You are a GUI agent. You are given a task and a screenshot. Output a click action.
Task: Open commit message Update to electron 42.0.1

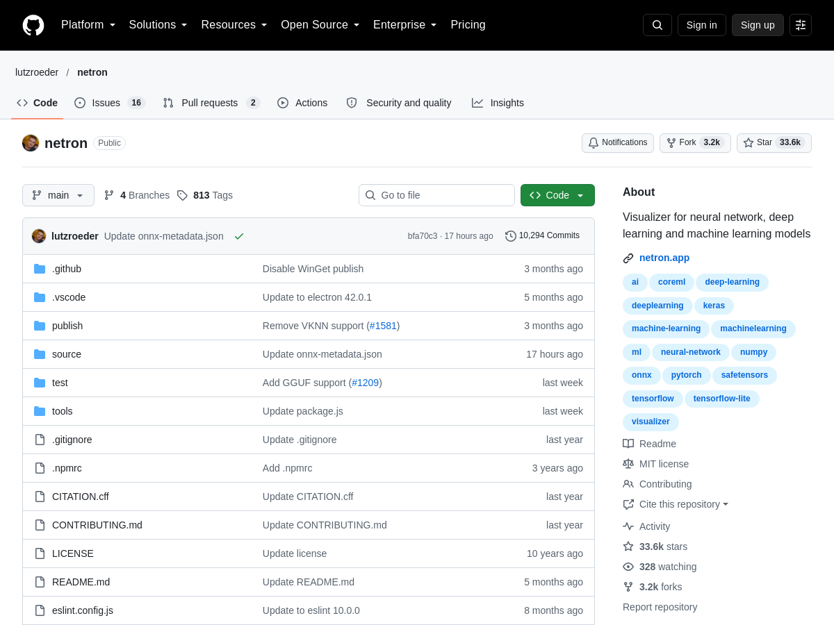click(317, 297)
